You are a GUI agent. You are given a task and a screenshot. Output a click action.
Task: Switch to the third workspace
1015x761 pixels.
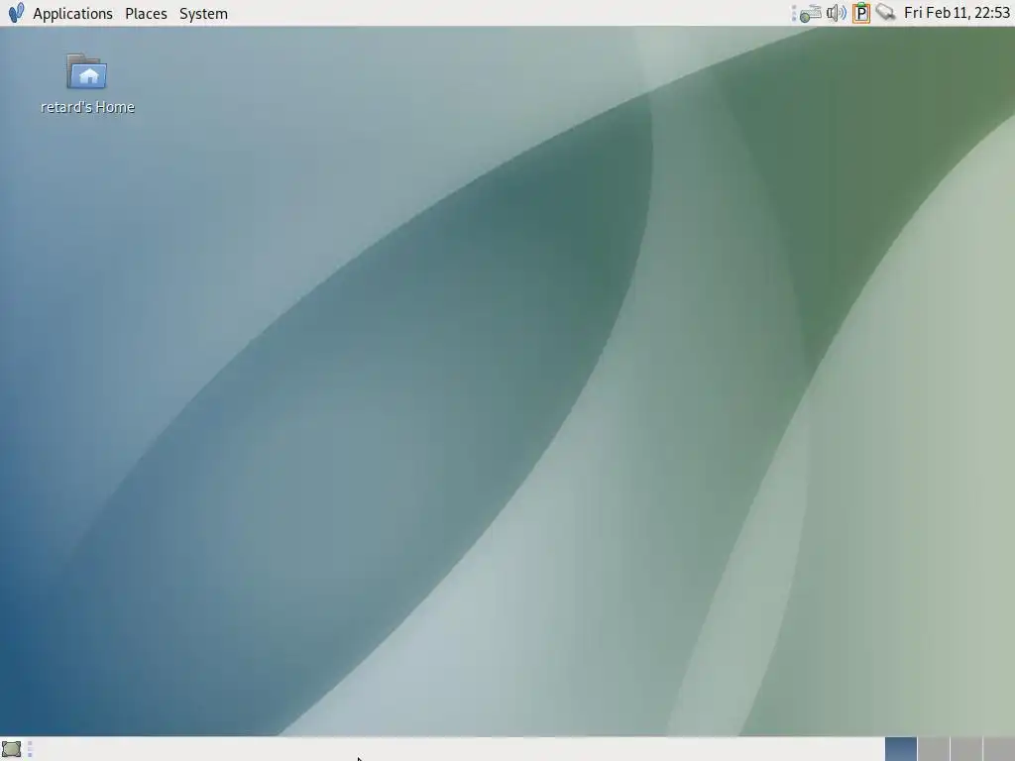965,749
